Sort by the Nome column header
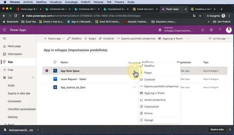 coord(64,62)
